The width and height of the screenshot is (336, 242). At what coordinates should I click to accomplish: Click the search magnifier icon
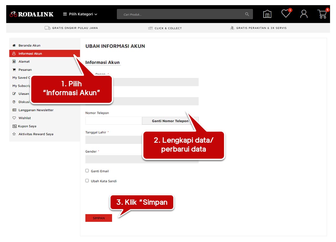[247, 14]
